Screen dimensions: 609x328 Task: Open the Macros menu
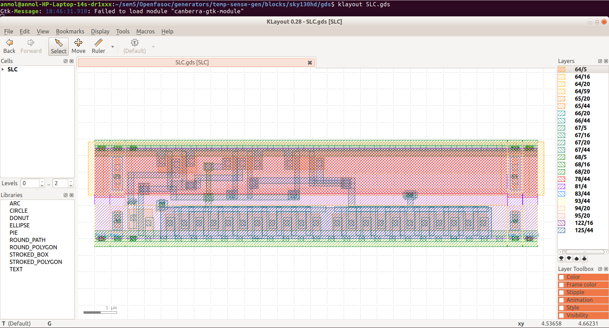pos(145,31)
